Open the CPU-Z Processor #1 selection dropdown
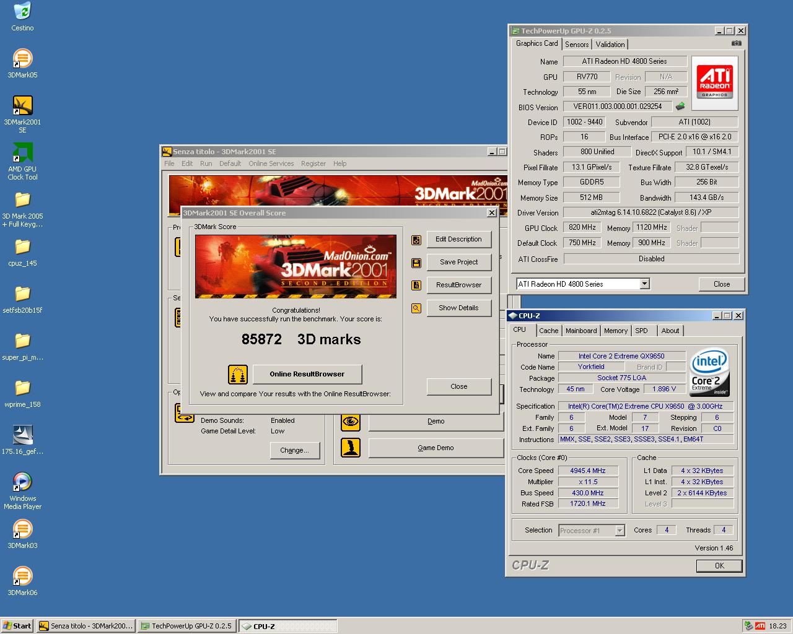Viewport: 793px width, 634px height. point(620,531)
